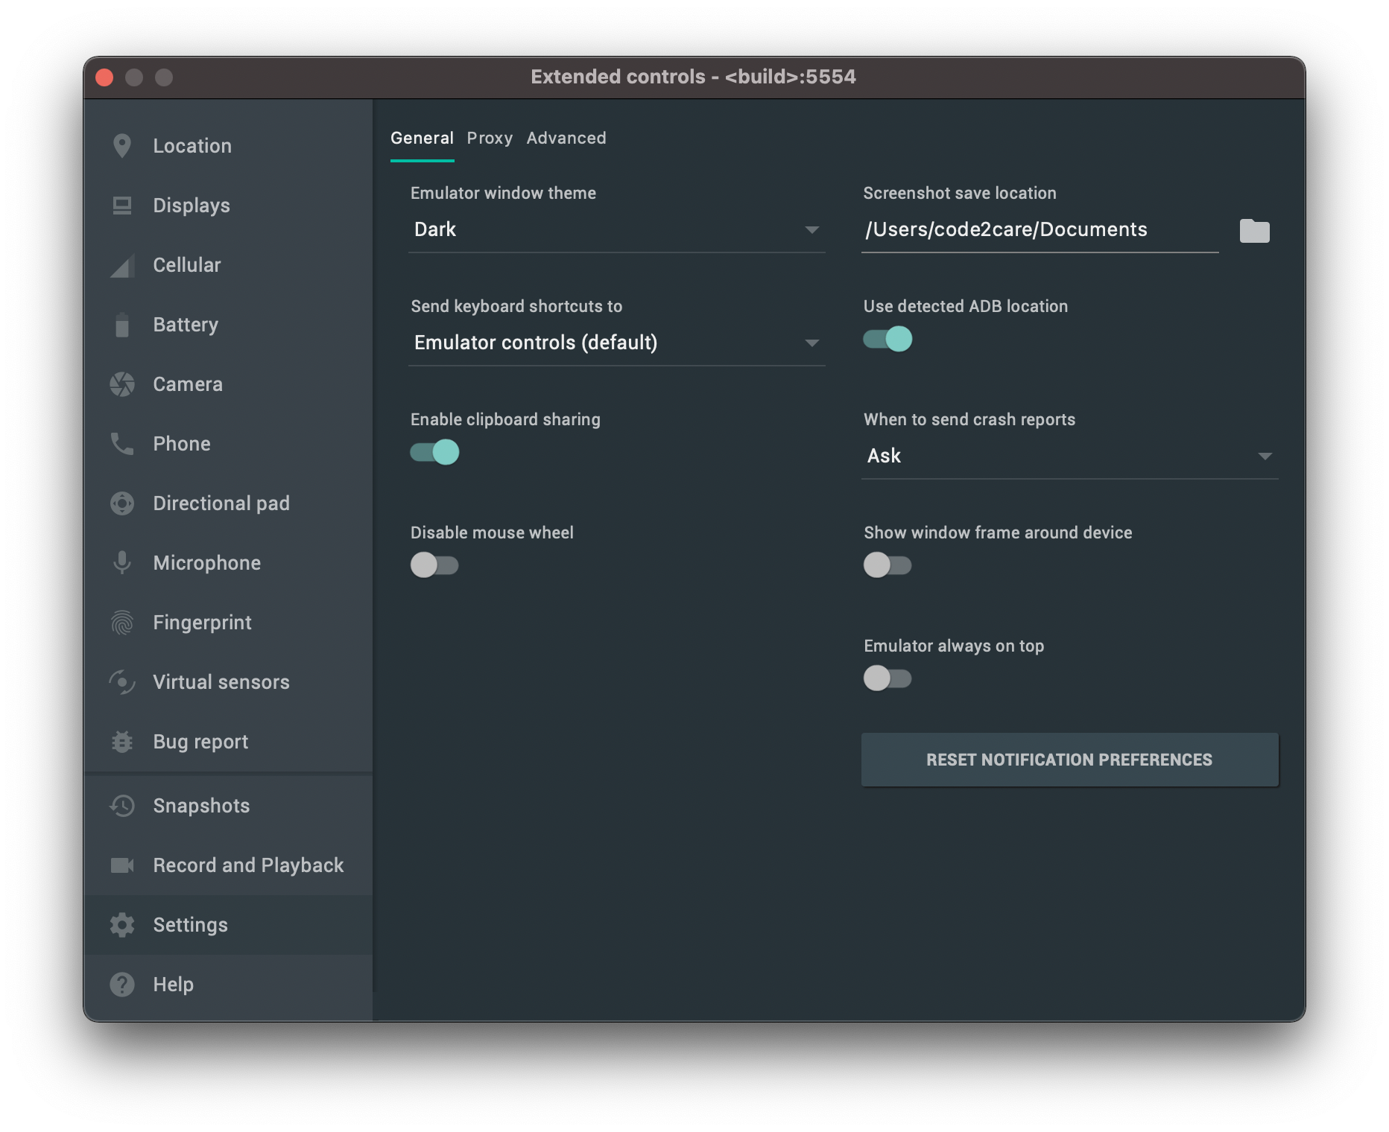Select the Camera shutter icon
The height and width of the screenshot is (1132, 1389).
pyautogui.click(x=122, y=384)
